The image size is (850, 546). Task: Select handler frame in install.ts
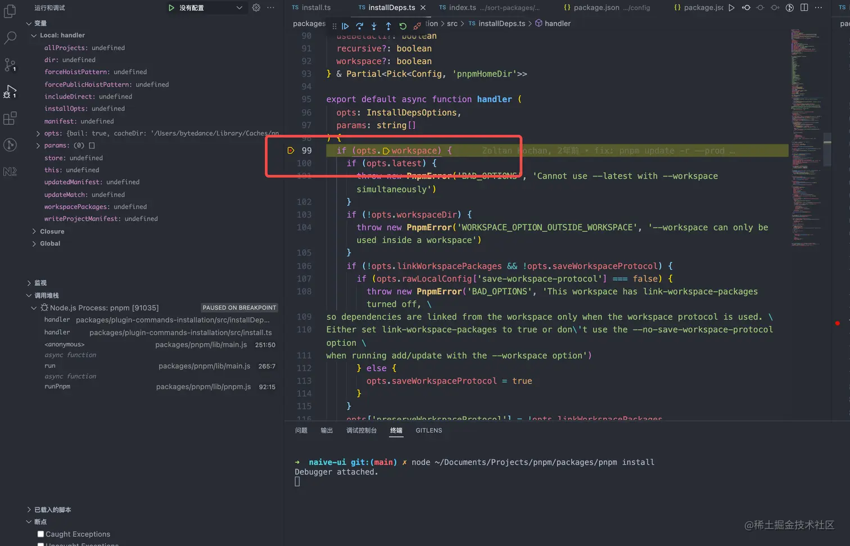click(x=157, y=333)
